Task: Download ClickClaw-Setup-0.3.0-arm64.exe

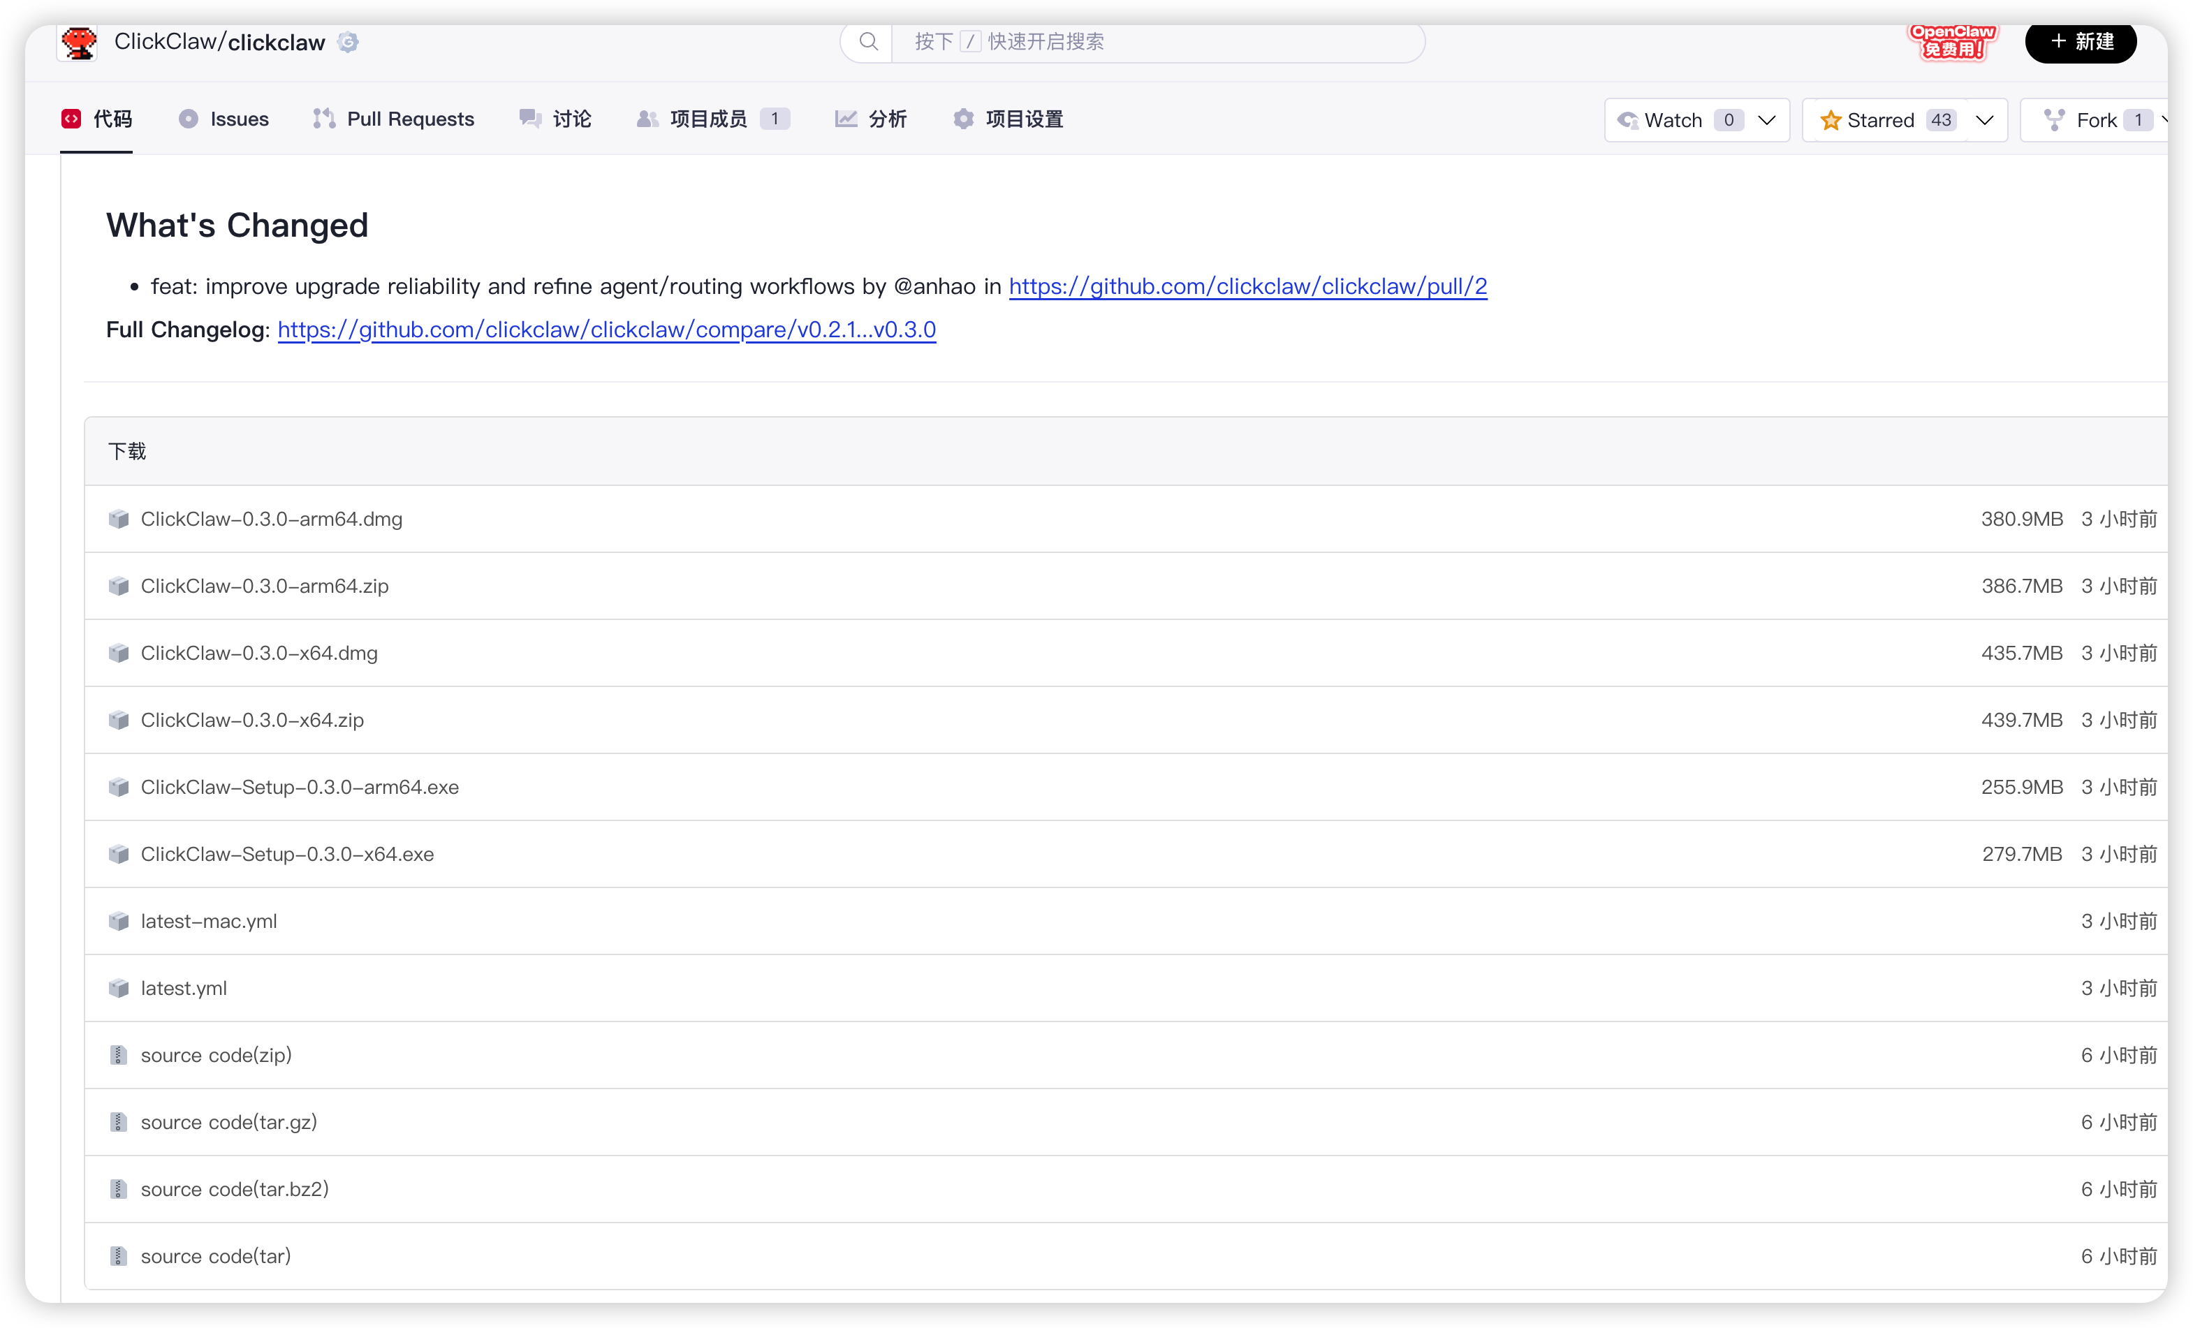Action: pyautogui.click(x=300, y=787)
